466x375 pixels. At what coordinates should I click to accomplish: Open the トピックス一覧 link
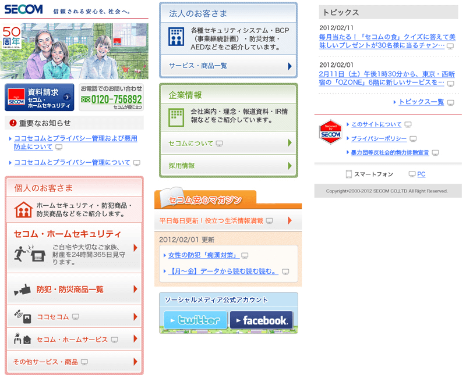[x=421, y=102]
